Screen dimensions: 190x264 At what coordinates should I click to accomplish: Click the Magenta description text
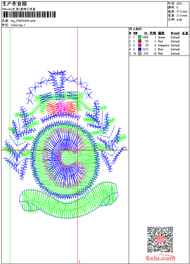click(163, 45)
